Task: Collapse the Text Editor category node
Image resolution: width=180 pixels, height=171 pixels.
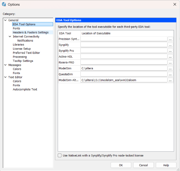Action: point(5,77)
